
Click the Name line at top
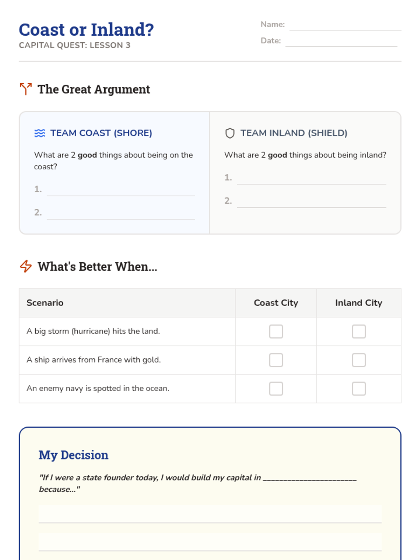click(345, 25)
